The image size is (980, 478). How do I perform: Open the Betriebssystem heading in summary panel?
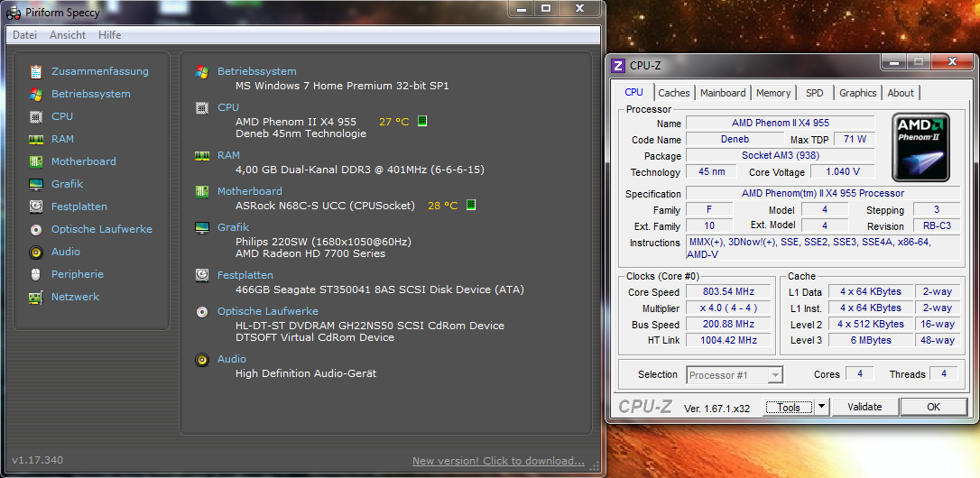tap(257, 71)
